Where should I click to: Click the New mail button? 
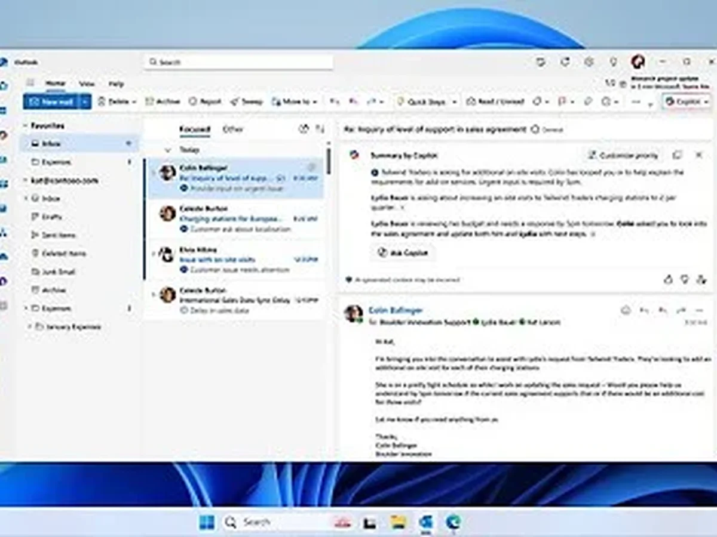tap(51, 102)
